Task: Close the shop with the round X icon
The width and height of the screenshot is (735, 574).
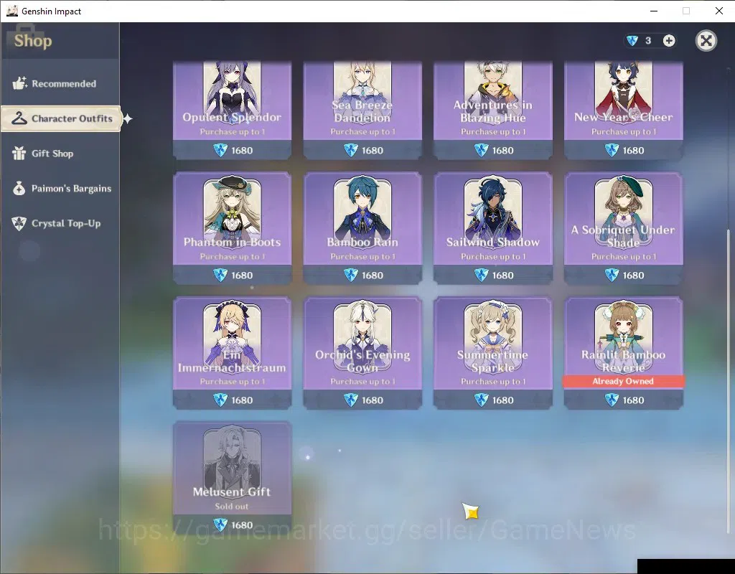Action: (706, 41)
